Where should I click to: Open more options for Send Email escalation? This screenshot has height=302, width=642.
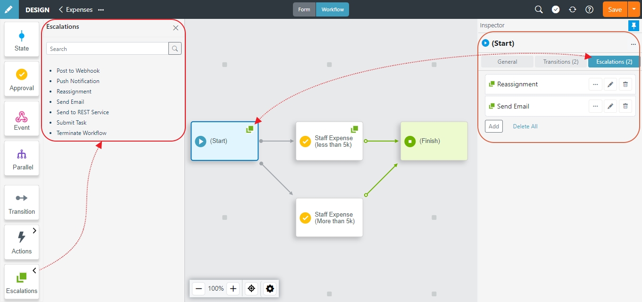(595, 106)
